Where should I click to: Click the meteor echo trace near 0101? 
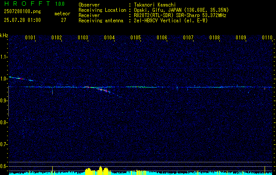pos(21,79)
